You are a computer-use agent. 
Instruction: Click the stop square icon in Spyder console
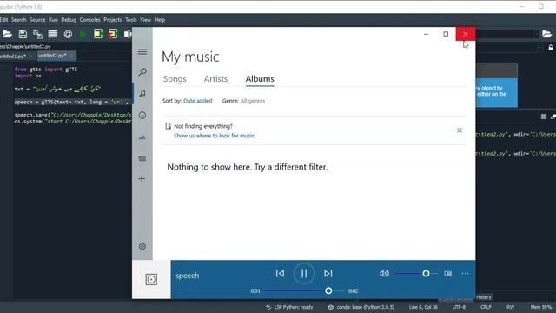(543, 117)
